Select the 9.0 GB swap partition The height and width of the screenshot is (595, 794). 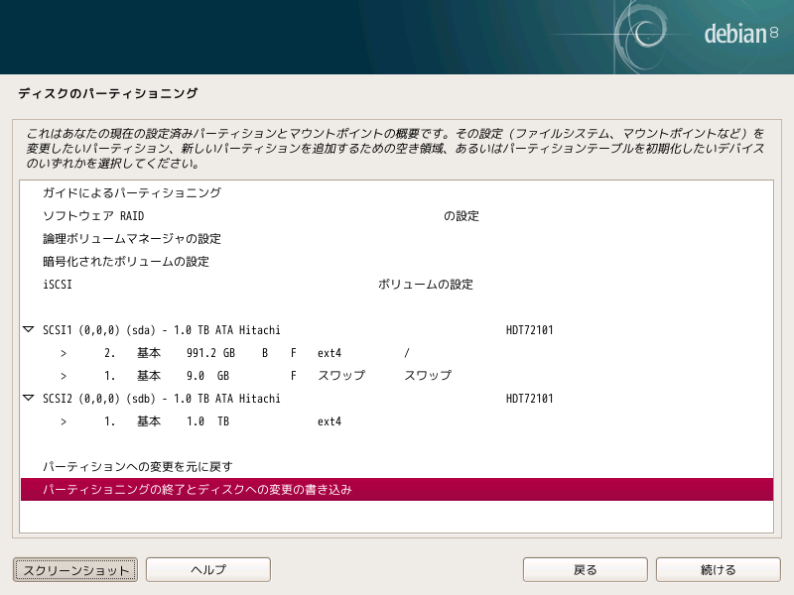(248, 375)
